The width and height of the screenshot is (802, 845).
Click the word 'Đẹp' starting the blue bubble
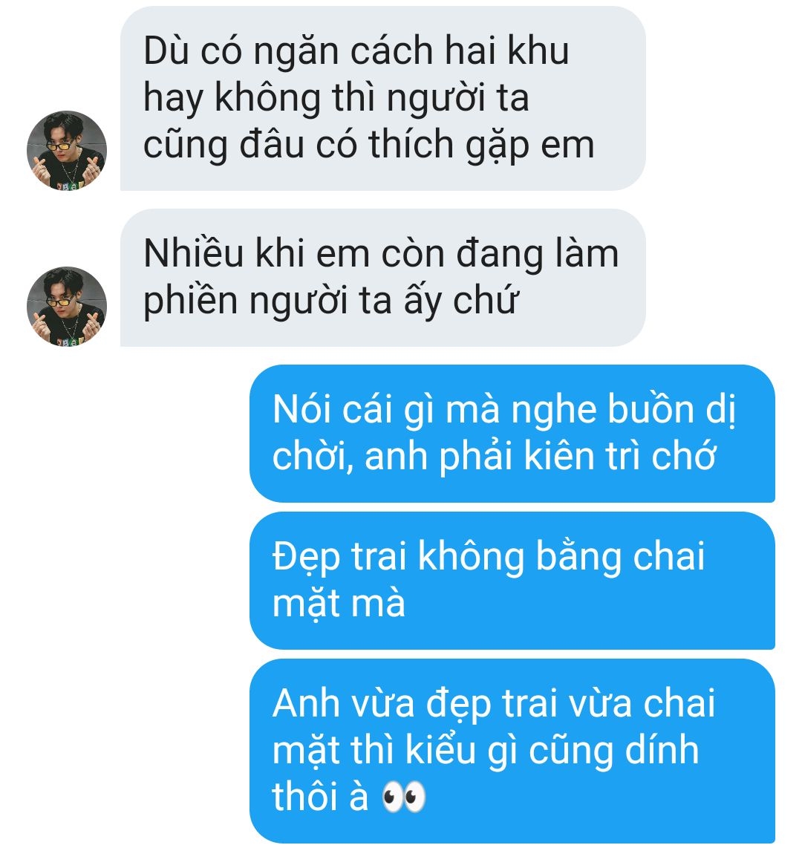306,557
